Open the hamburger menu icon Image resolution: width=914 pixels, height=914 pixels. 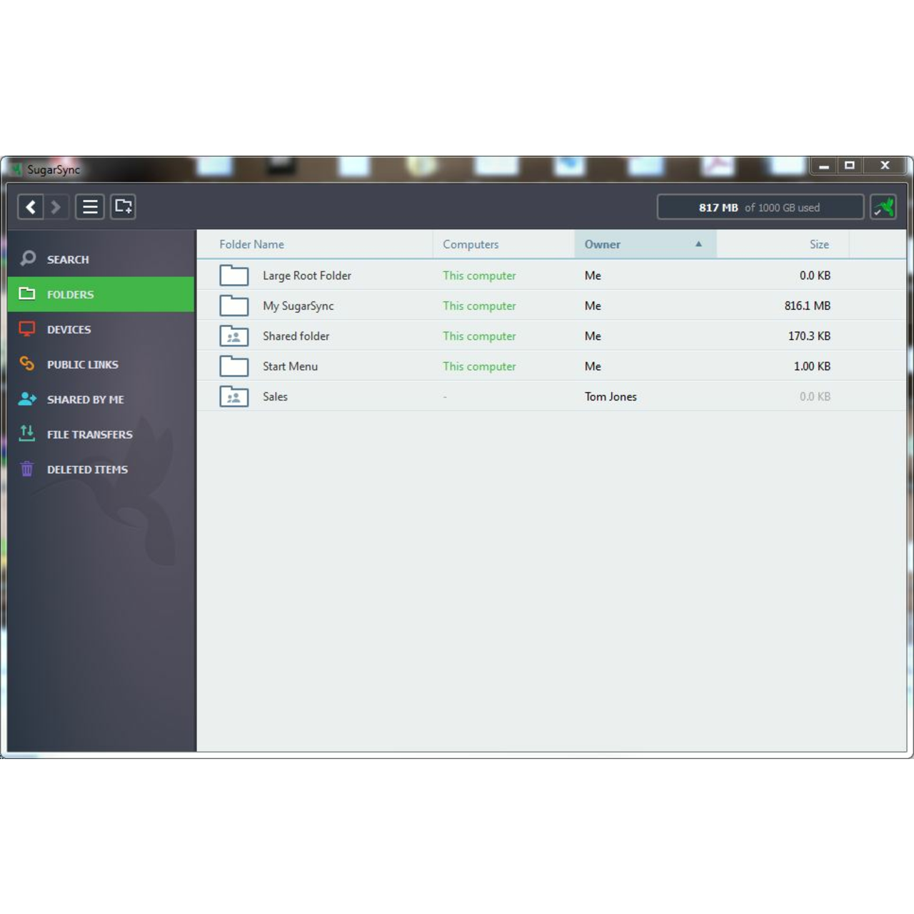[x=90, y=207]
